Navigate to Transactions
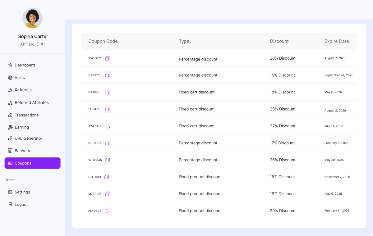Screen dimensions: 373x236 [26, 115]
